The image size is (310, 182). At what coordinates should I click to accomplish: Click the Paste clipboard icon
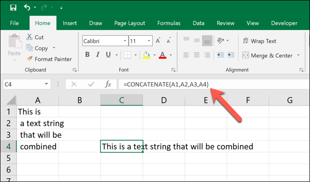pos(15,41)
